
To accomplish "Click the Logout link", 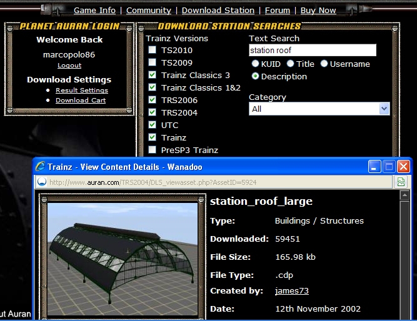I will [x=69, y=66].
